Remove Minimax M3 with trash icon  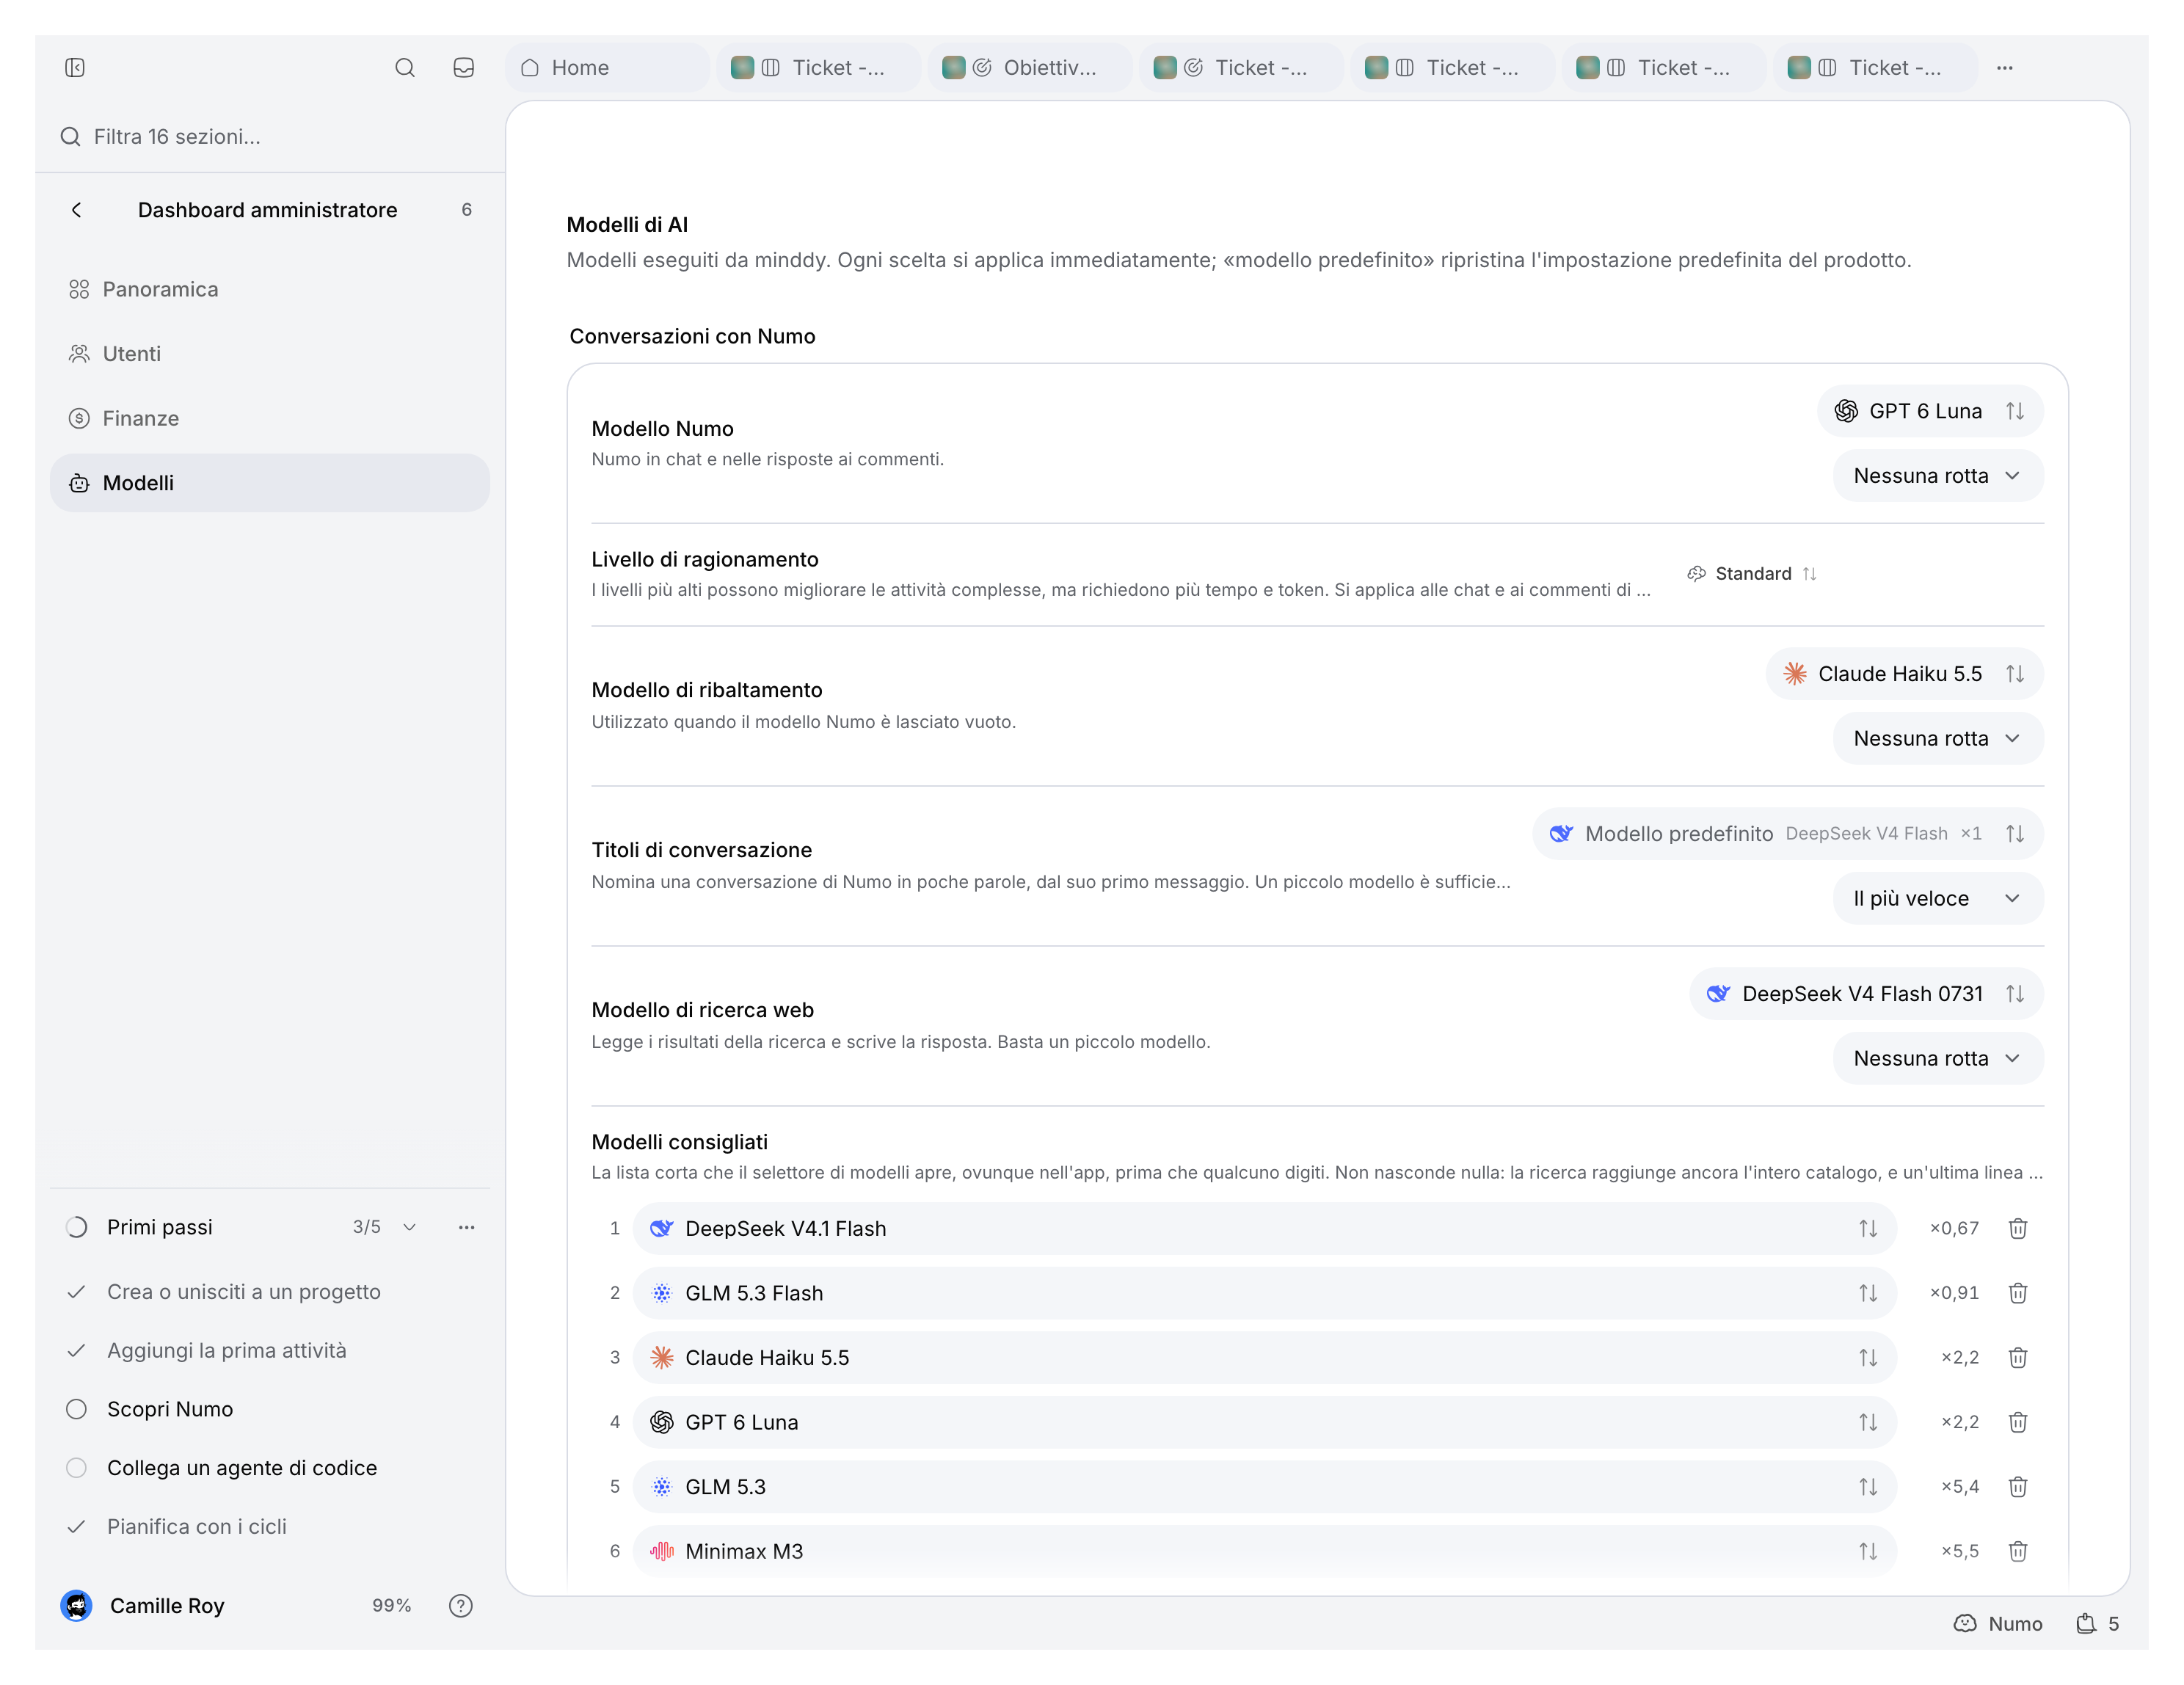pos(2017,1551)
